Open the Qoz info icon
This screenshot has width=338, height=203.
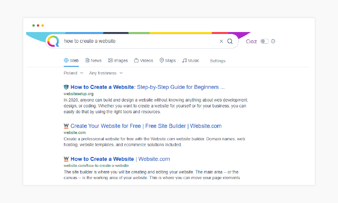point(273,41)
